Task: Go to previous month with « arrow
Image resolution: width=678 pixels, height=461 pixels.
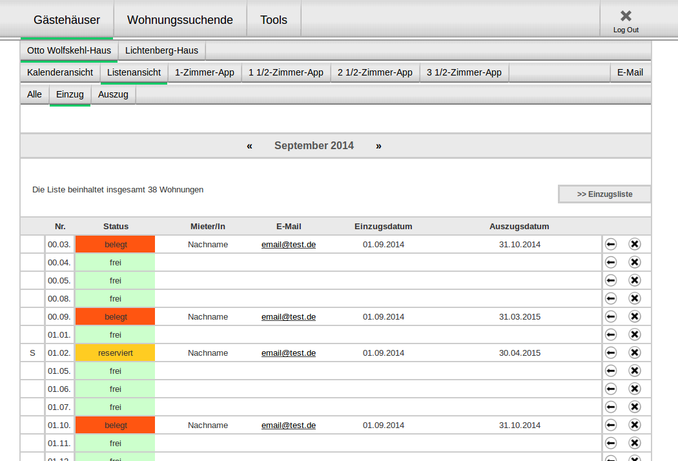Action: pyautogui.click(x=249, y=146)
